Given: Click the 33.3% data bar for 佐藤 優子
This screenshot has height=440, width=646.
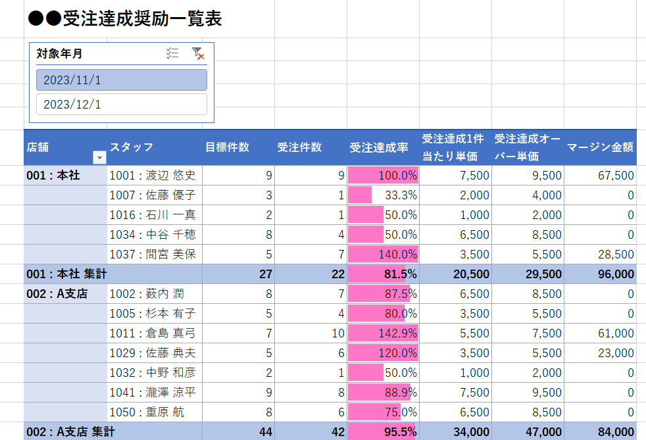Looking at the screenshot, I should click(x=360, y=195).
